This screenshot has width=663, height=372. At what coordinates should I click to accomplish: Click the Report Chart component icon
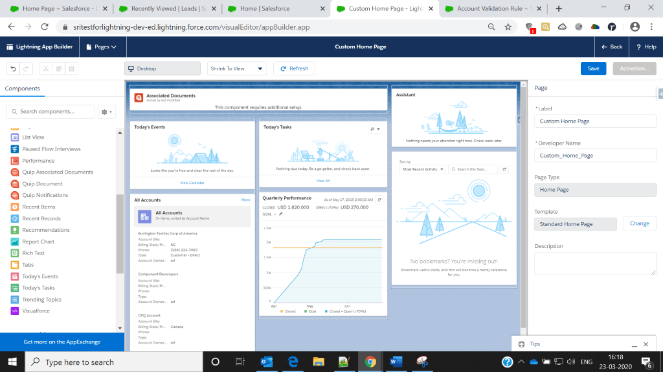coord(15,242)
